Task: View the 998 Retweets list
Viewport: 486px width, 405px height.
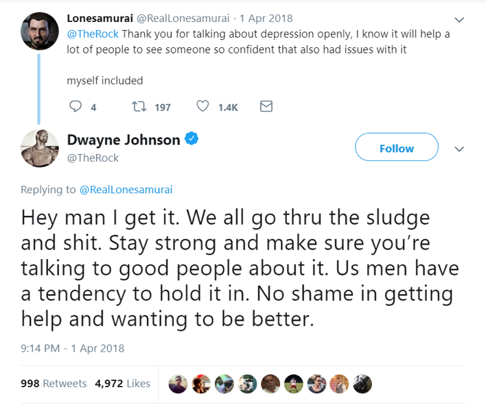Action: pyautogui.click(x=54, y=384)
